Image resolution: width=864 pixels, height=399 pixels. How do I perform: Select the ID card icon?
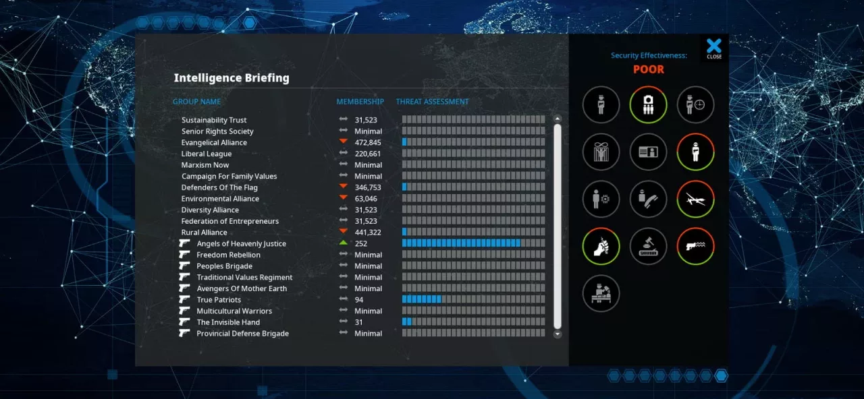coord(648,152)
